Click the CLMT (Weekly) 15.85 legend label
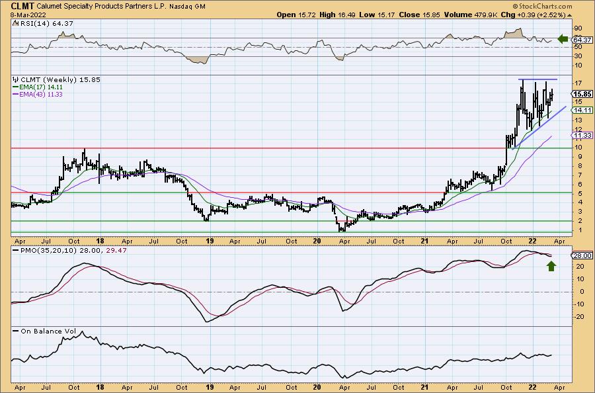Image resolution: width=595 pixels, height=393 pixels. coord(60,80)
